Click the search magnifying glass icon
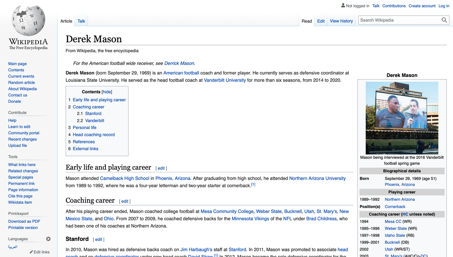453x257 pixels. point(444,20)
